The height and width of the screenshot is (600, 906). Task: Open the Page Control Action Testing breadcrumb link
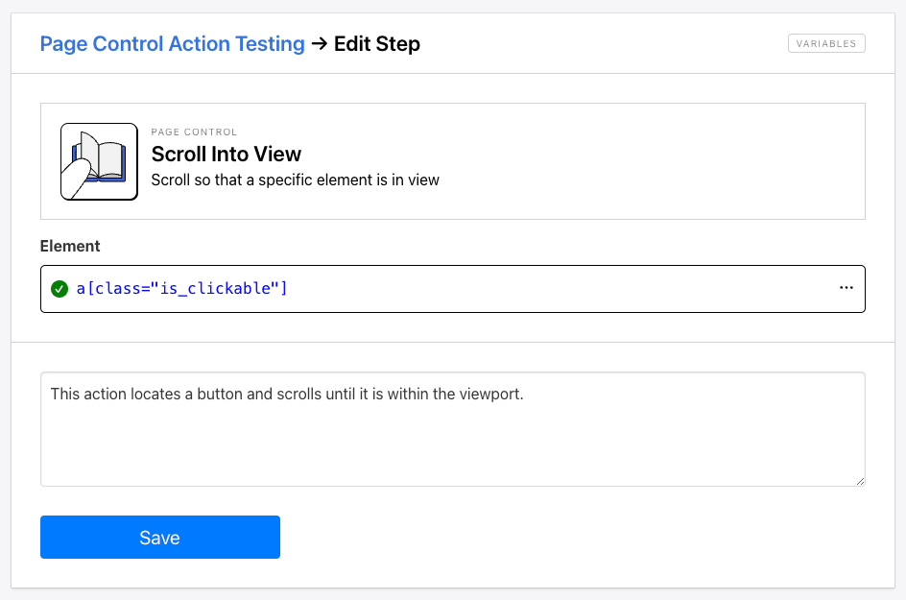[x=172, y=44]
